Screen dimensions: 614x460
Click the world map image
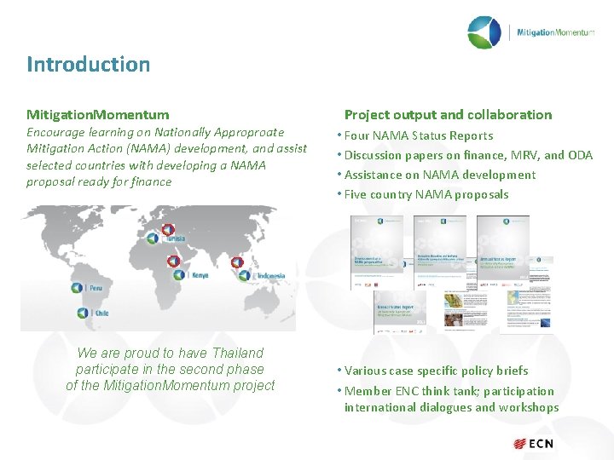159,268
